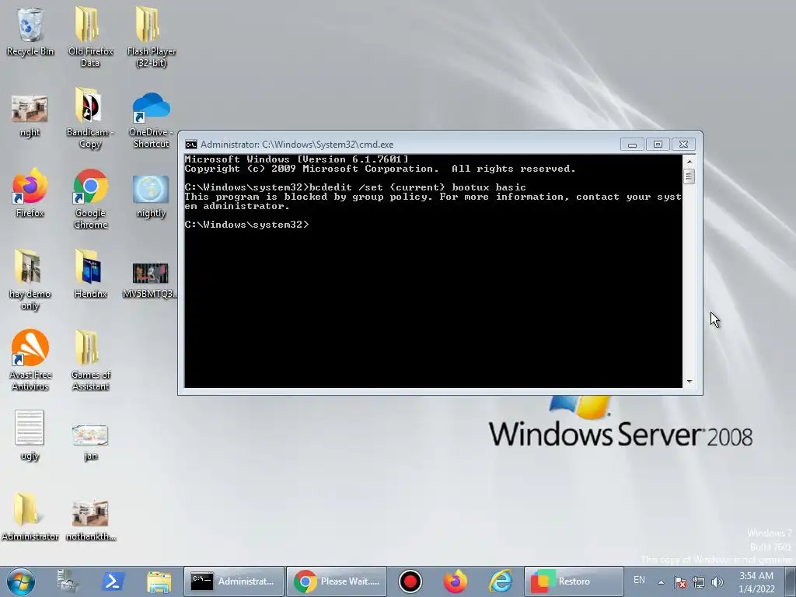Open Firefox from the taskbar
Screen dimensions: 796x597
[x=456, y=581]
